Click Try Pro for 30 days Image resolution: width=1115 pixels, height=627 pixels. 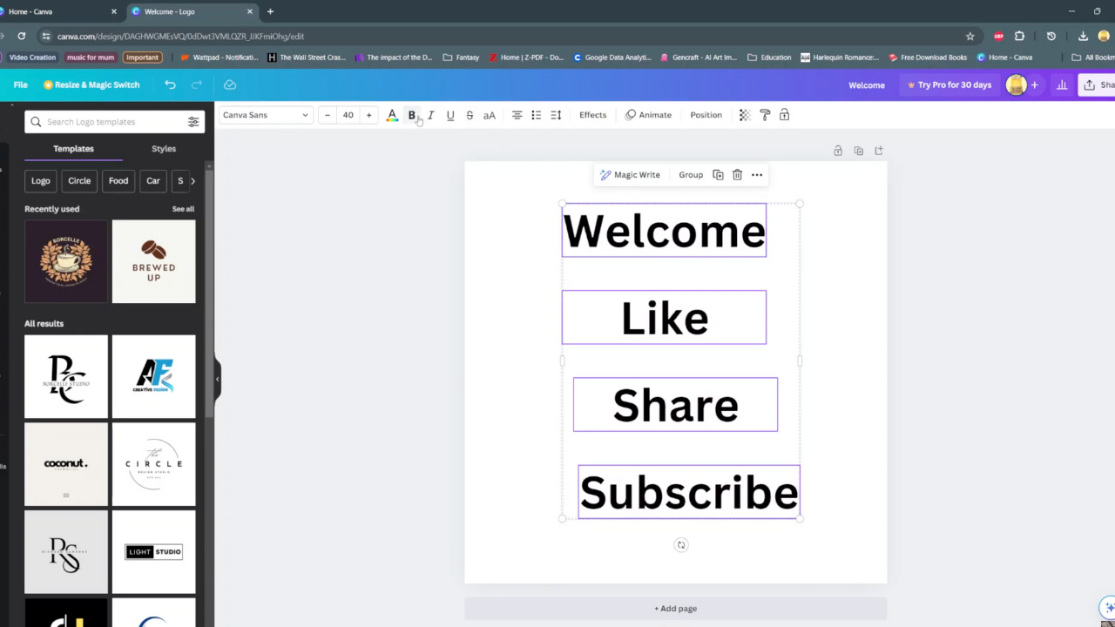point(949,84)
